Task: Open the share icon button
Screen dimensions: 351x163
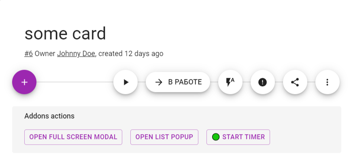Action: (295, 82)
